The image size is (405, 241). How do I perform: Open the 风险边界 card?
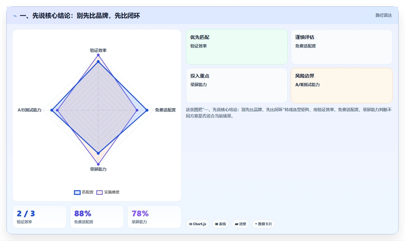coord(342,86)
